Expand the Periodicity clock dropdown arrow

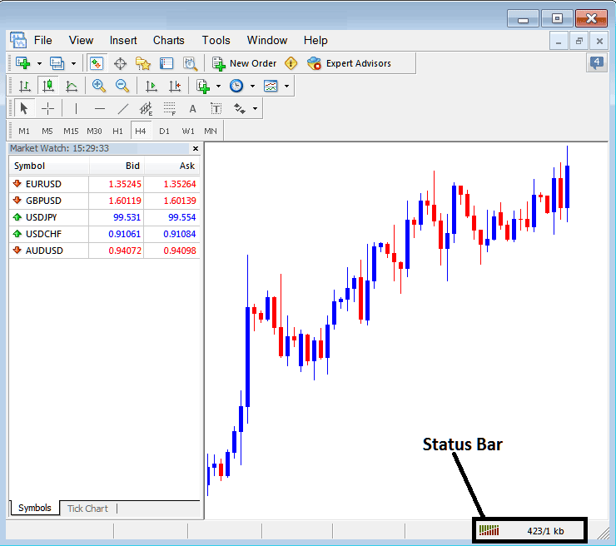(x=251, y=86)
